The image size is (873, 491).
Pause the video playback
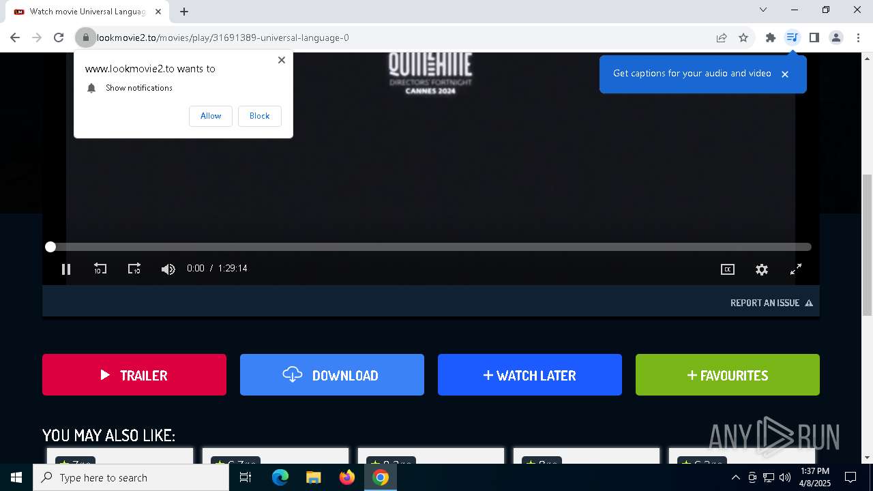click(66, 269)
